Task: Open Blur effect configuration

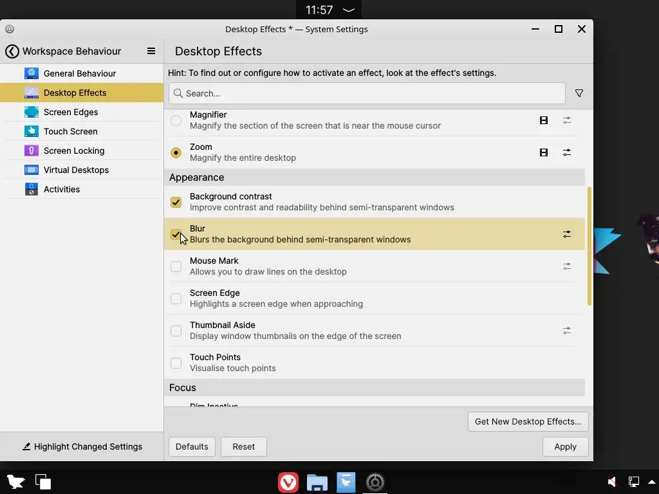Action: (566, 234)
